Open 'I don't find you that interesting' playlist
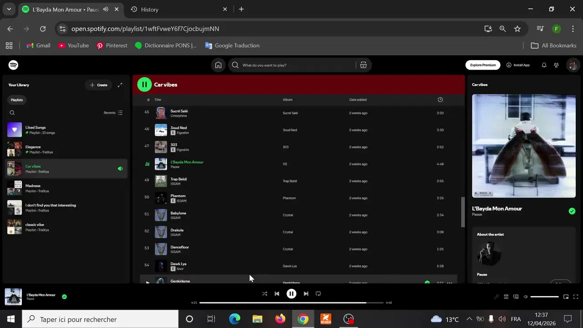This screenshot has height=328, width=583. [66, 208]
